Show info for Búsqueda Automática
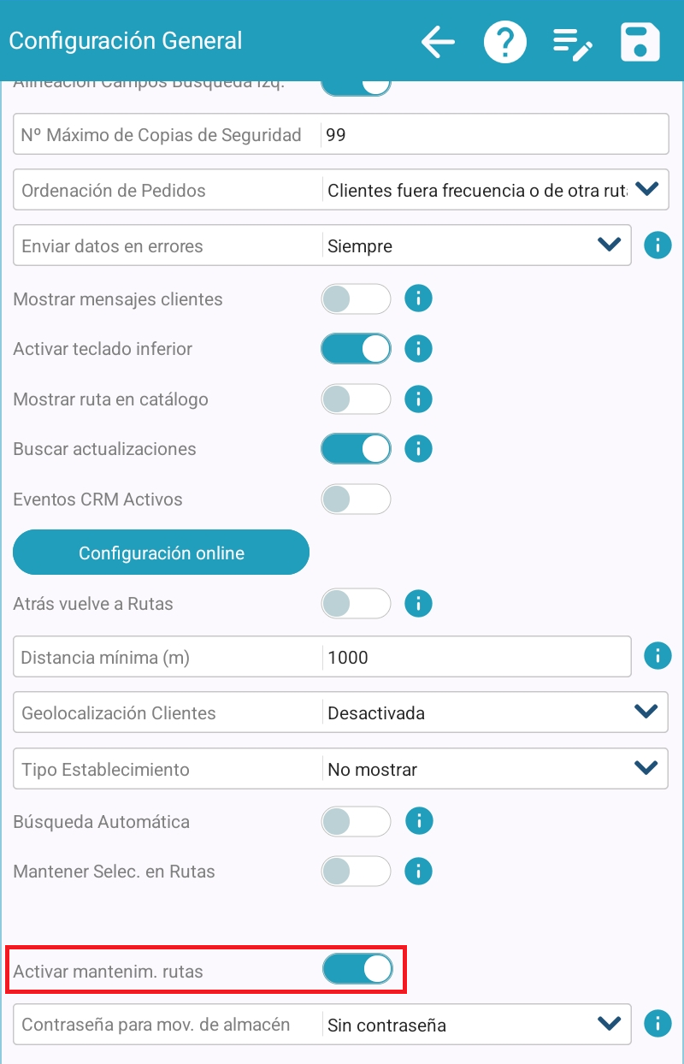The image size is (684, 1064). click(418, 822)
